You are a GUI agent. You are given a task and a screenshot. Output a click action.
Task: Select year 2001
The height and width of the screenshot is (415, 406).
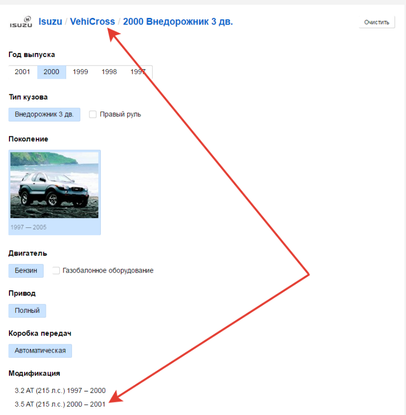(x=23, y=72)
